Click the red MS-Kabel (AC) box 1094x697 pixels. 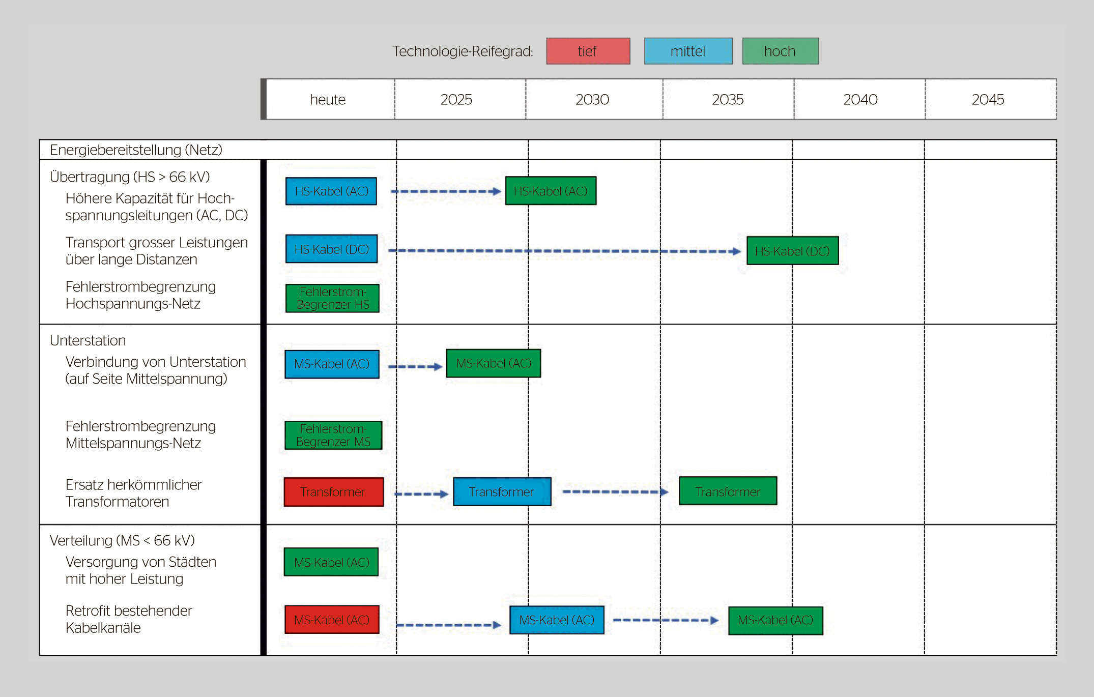click(332, 620)
